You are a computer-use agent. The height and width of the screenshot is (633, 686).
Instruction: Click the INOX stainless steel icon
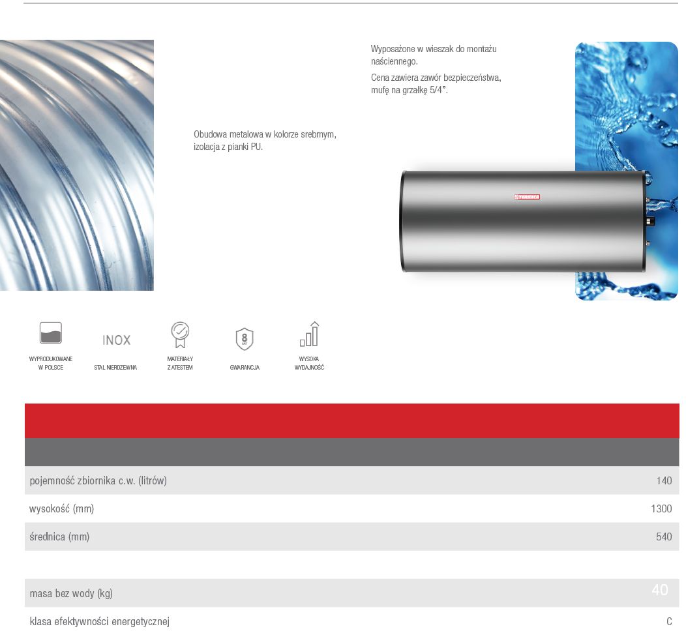pos(116,340)
